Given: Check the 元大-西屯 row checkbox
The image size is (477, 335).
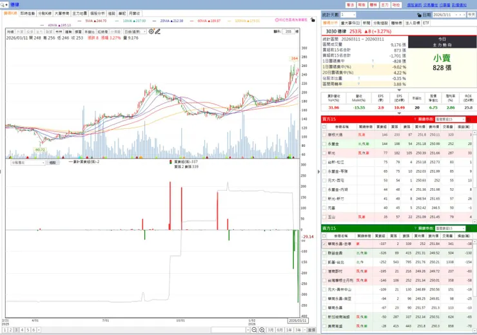Looking at the screenshot, I should (x=324, y=180).
